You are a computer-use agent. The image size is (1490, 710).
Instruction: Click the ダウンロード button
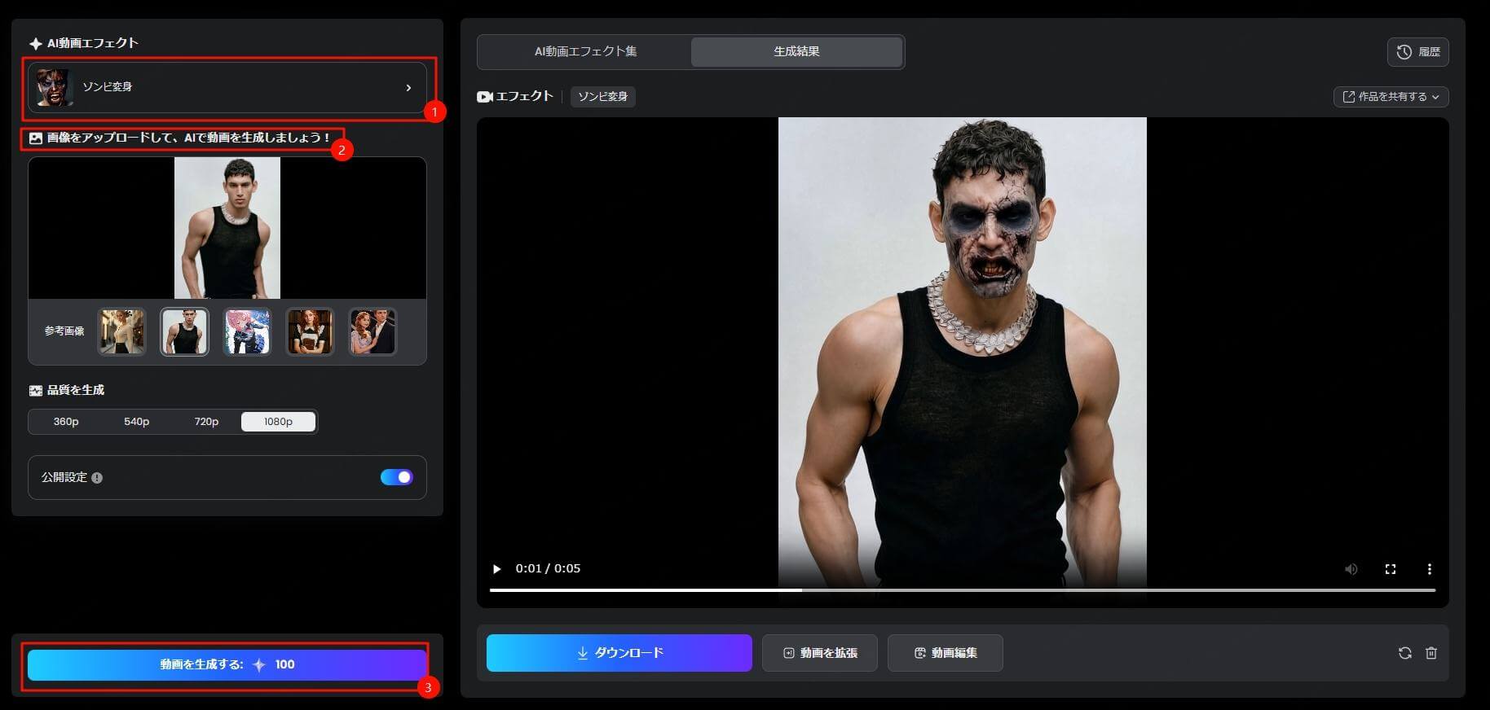pyautogui.click(x=619, y=653)
